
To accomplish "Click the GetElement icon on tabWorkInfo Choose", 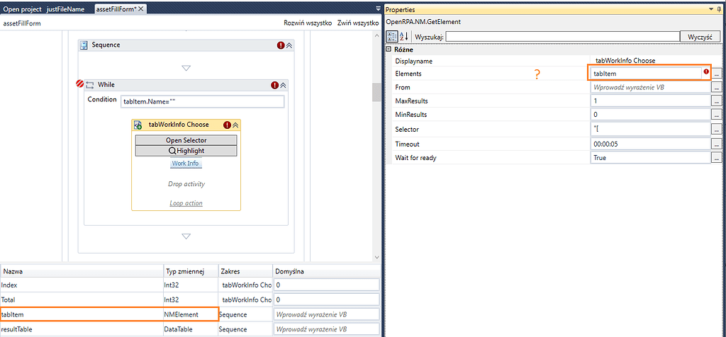I will [x=138, y=125].
